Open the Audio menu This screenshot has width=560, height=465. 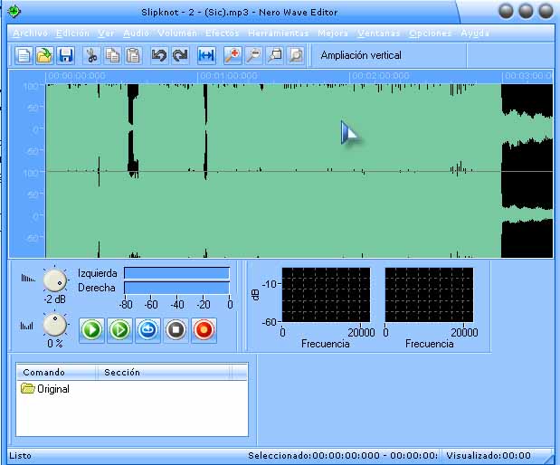136,33
